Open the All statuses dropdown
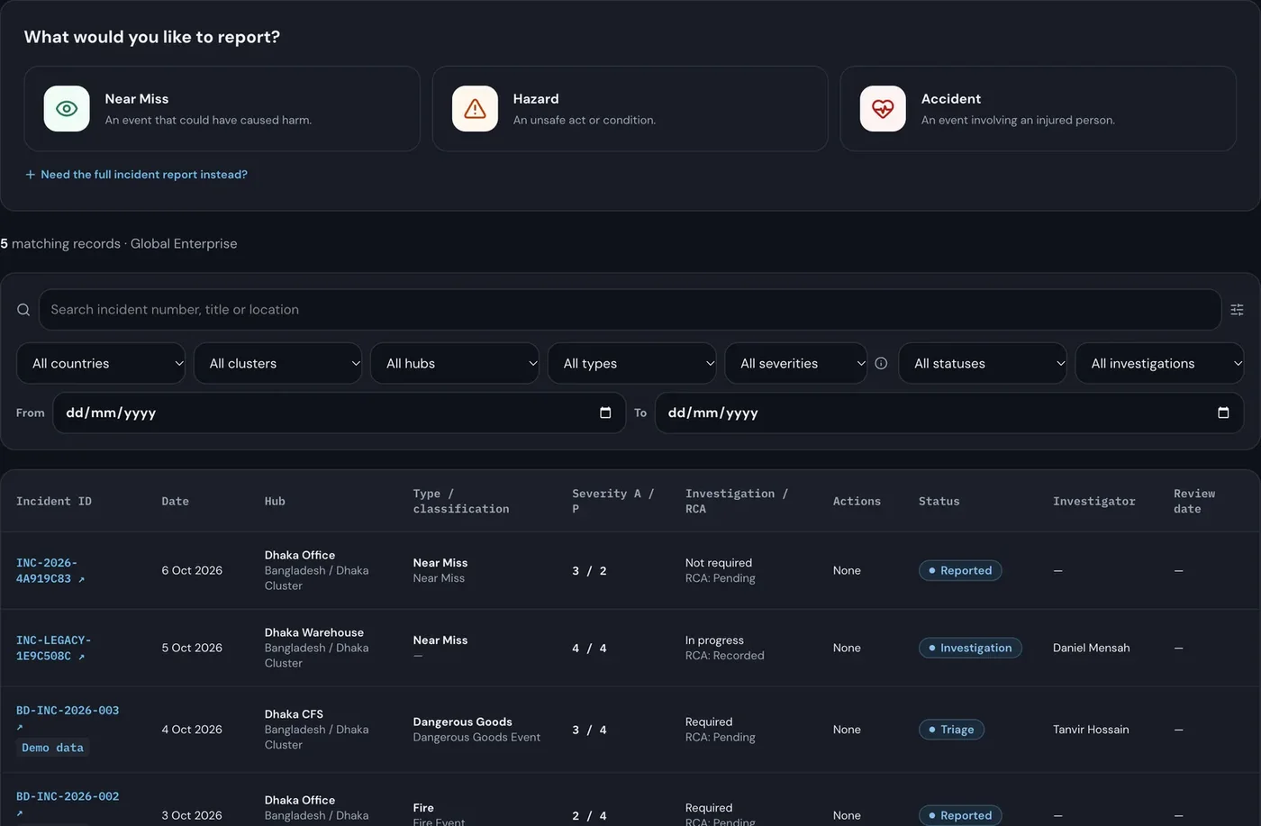1261x826 pixels. (983, 363)
